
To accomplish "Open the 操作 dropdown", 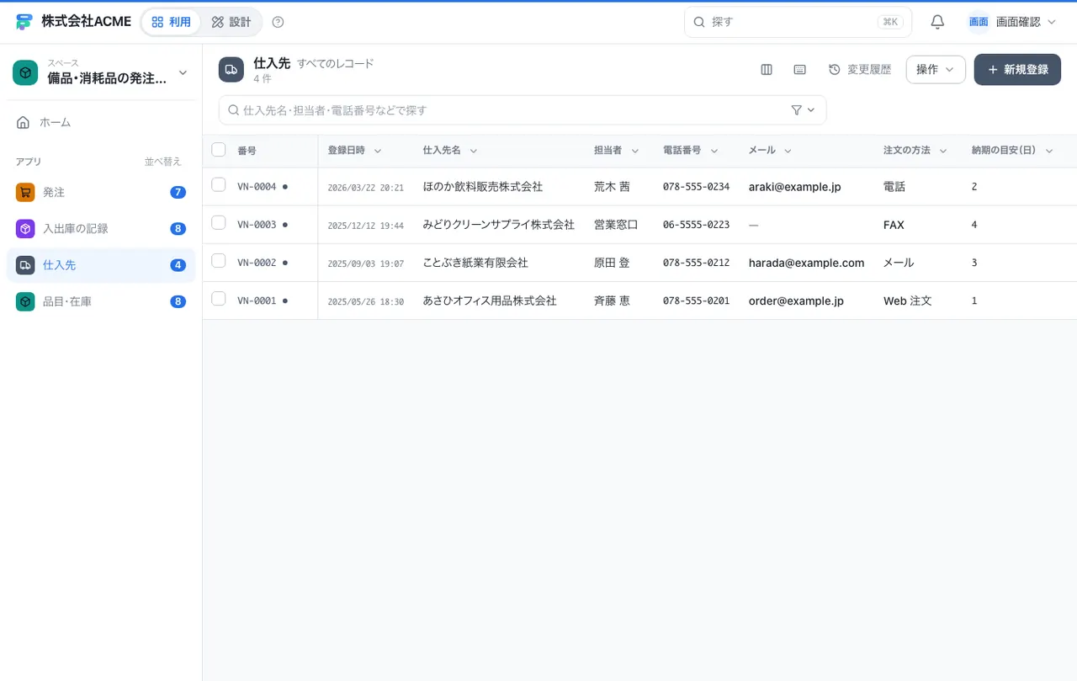I will click(936, 70).
